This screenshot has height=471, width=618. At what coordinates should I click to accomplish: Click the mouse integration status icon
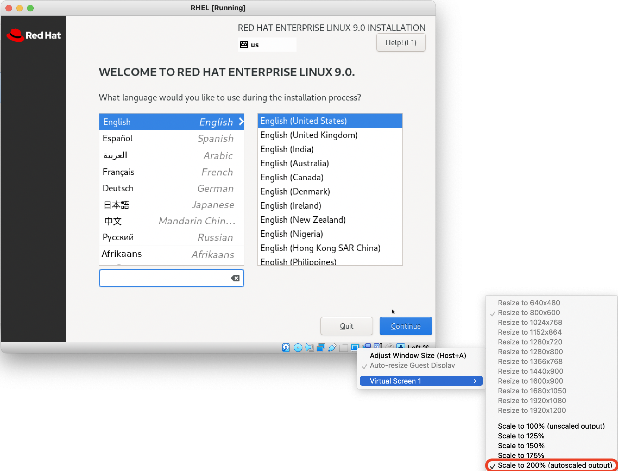[389, 346]
